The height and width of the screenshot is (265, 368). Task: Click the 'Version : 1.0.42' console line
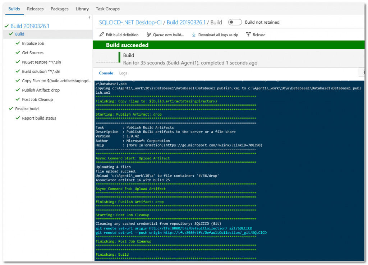[117, 136]
